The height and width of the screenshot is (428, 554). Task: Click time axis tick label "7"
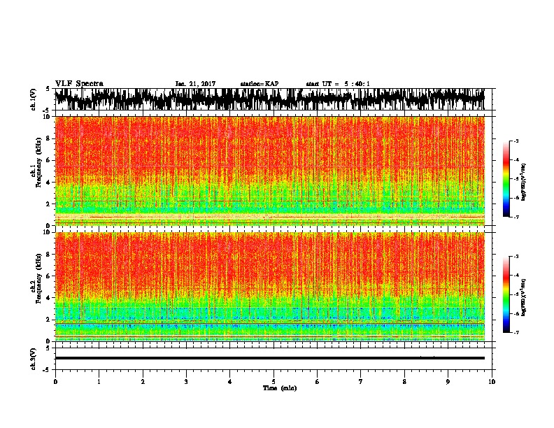coord(361,382)
